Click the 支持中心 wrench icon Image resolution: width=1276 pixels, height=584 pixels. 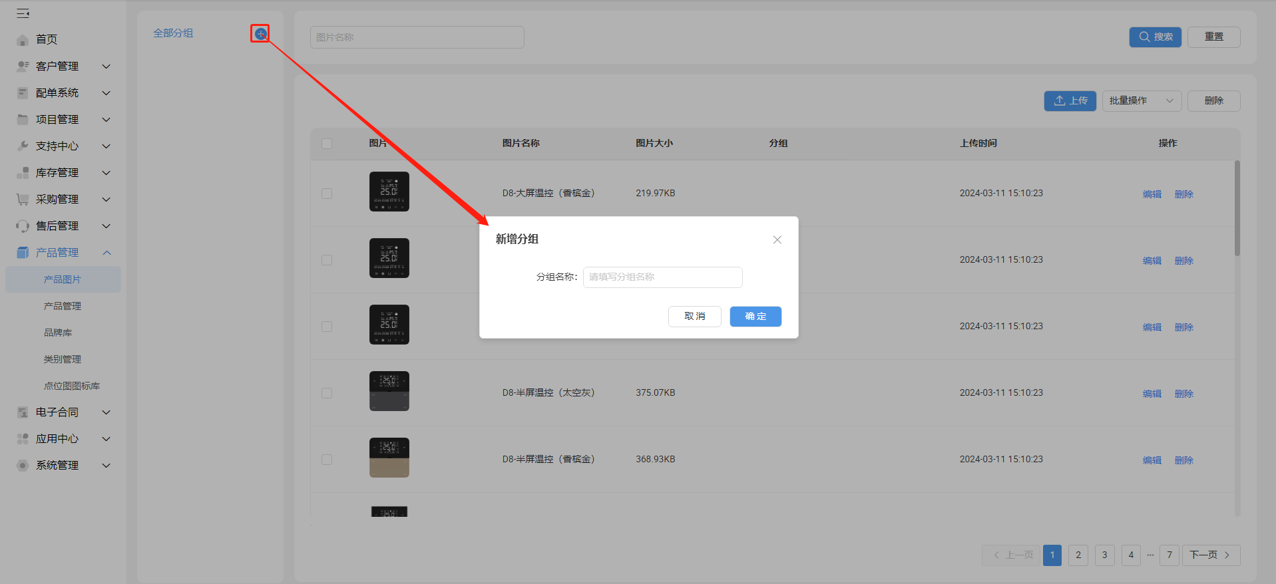click(23, 146)
